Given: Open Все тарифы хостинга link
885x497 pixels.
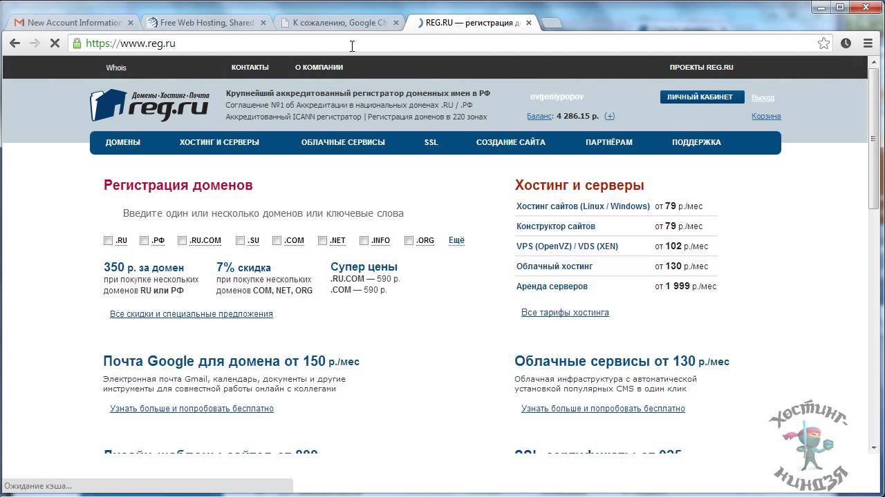Looking at the screenshot, I should click(565, 312).
